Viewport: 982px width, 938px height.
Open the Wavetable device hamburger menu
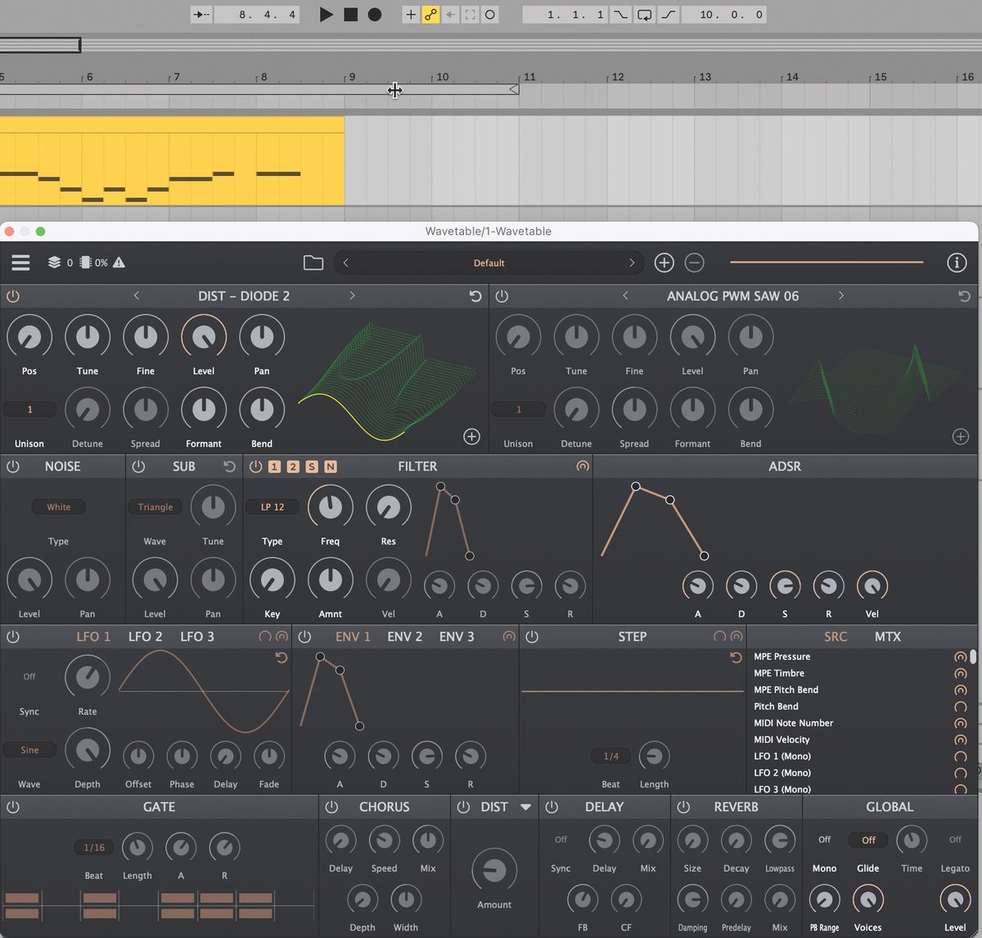click(x=20, y=263)
